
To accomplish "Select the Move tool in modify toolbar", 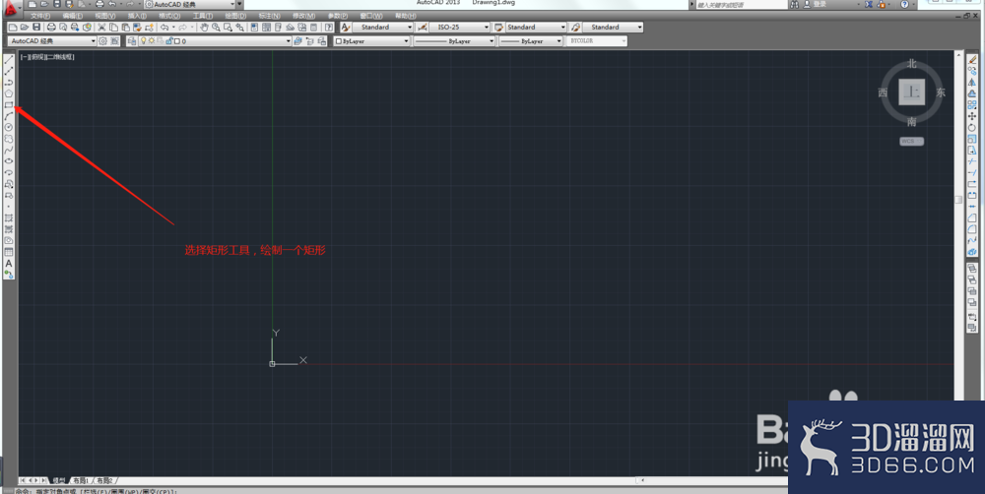I will point(972,116).
